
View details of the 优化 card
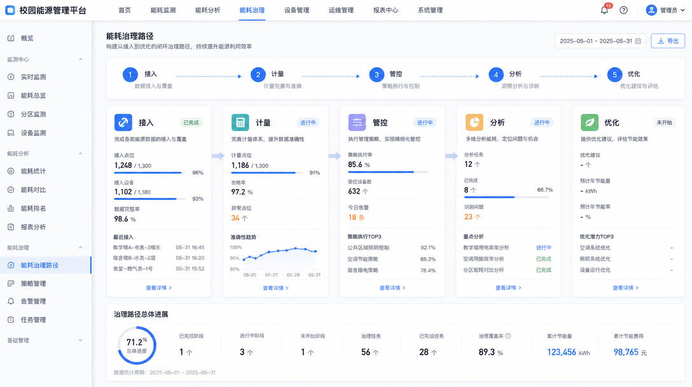[x=625, y=288]
